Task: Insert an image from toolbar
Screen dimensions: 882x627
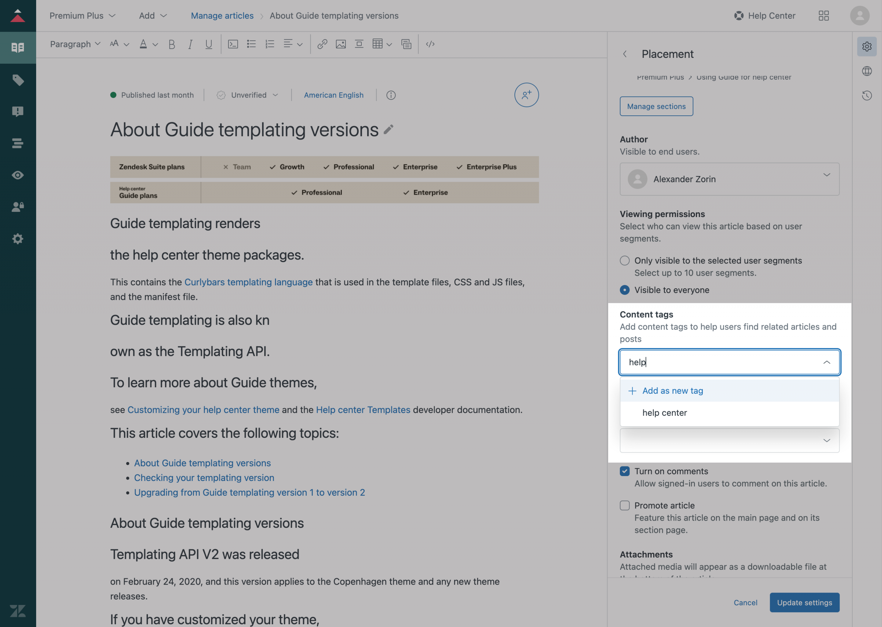Action: [341, 44]
